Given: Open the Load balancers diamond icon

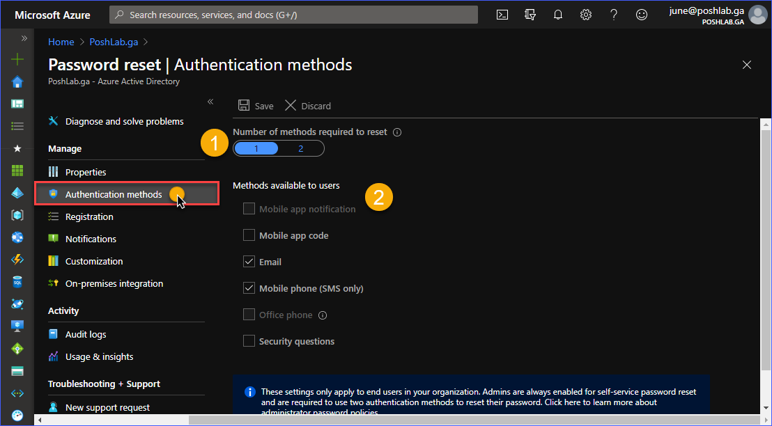Looking at the screenshot, I should [17, 349].
